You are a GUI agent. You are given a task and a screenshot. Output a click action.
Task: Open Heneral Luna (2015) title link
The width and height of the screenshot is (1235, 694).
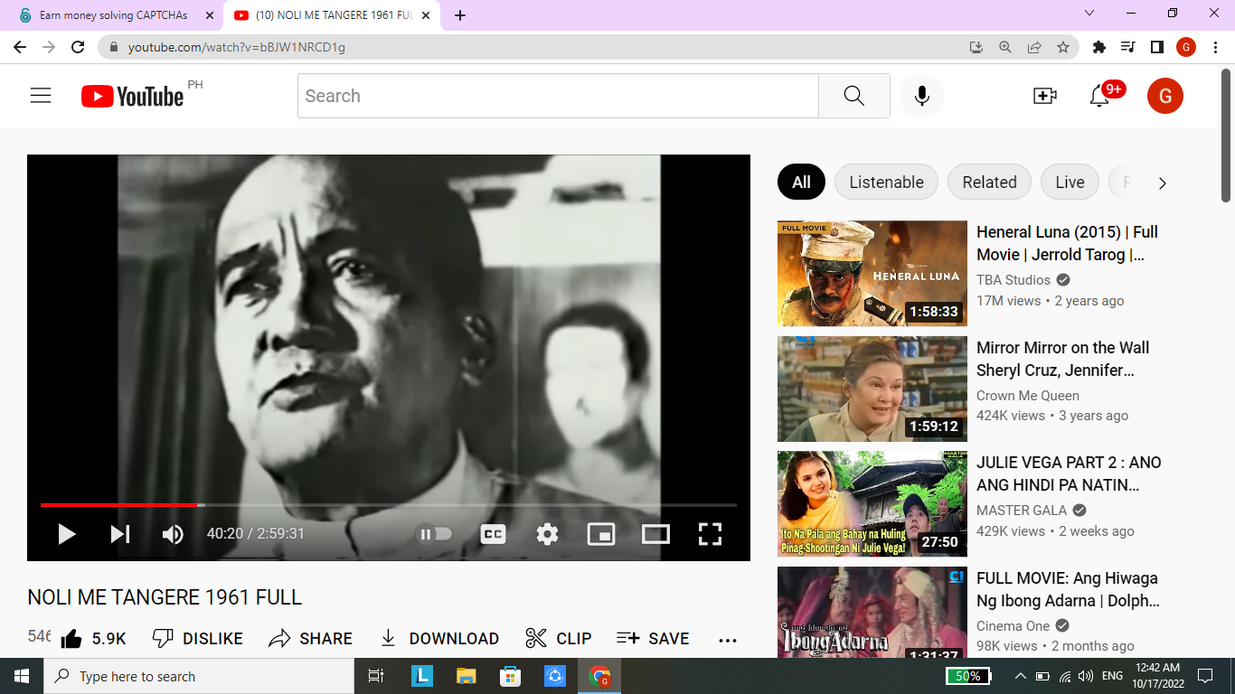pyautogui.click(x=1067, y=244)
